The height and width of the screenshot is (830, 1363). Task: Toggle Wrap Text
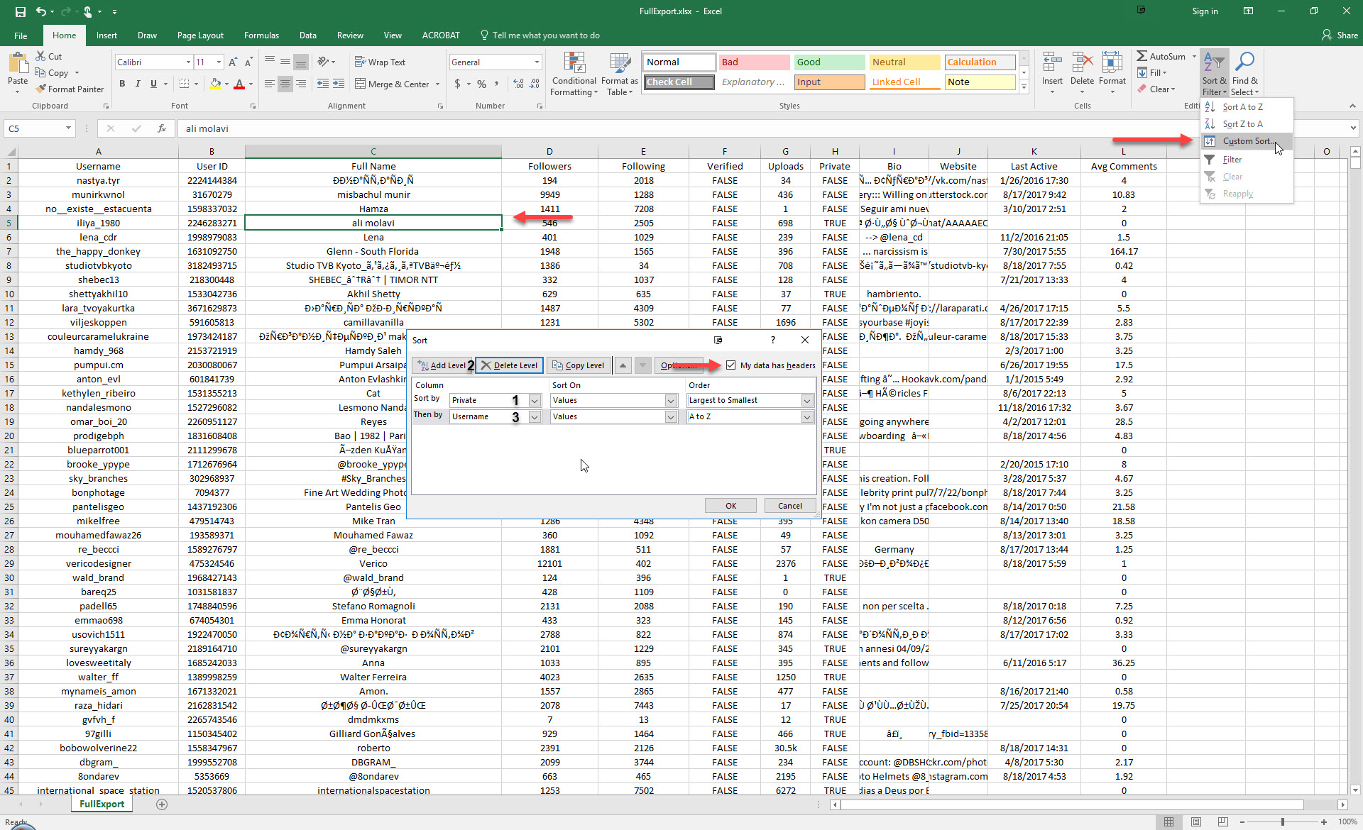(380, 62)
